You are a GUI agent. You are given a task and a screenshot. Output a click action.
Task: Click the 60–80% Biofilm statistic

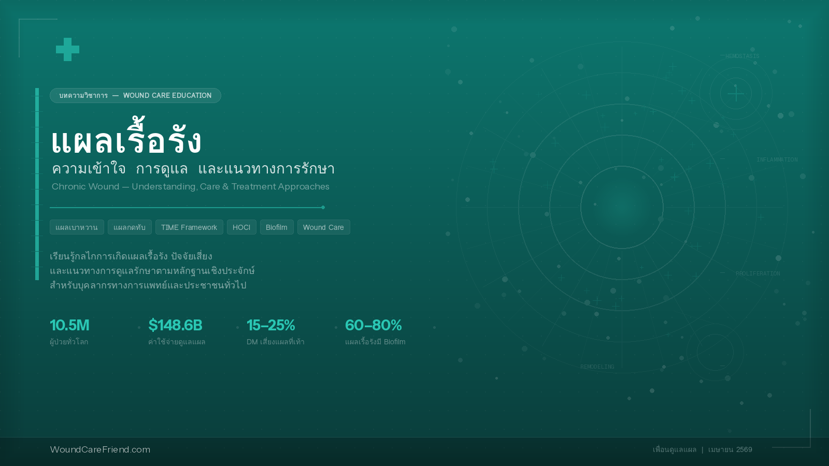coord(373,325)
